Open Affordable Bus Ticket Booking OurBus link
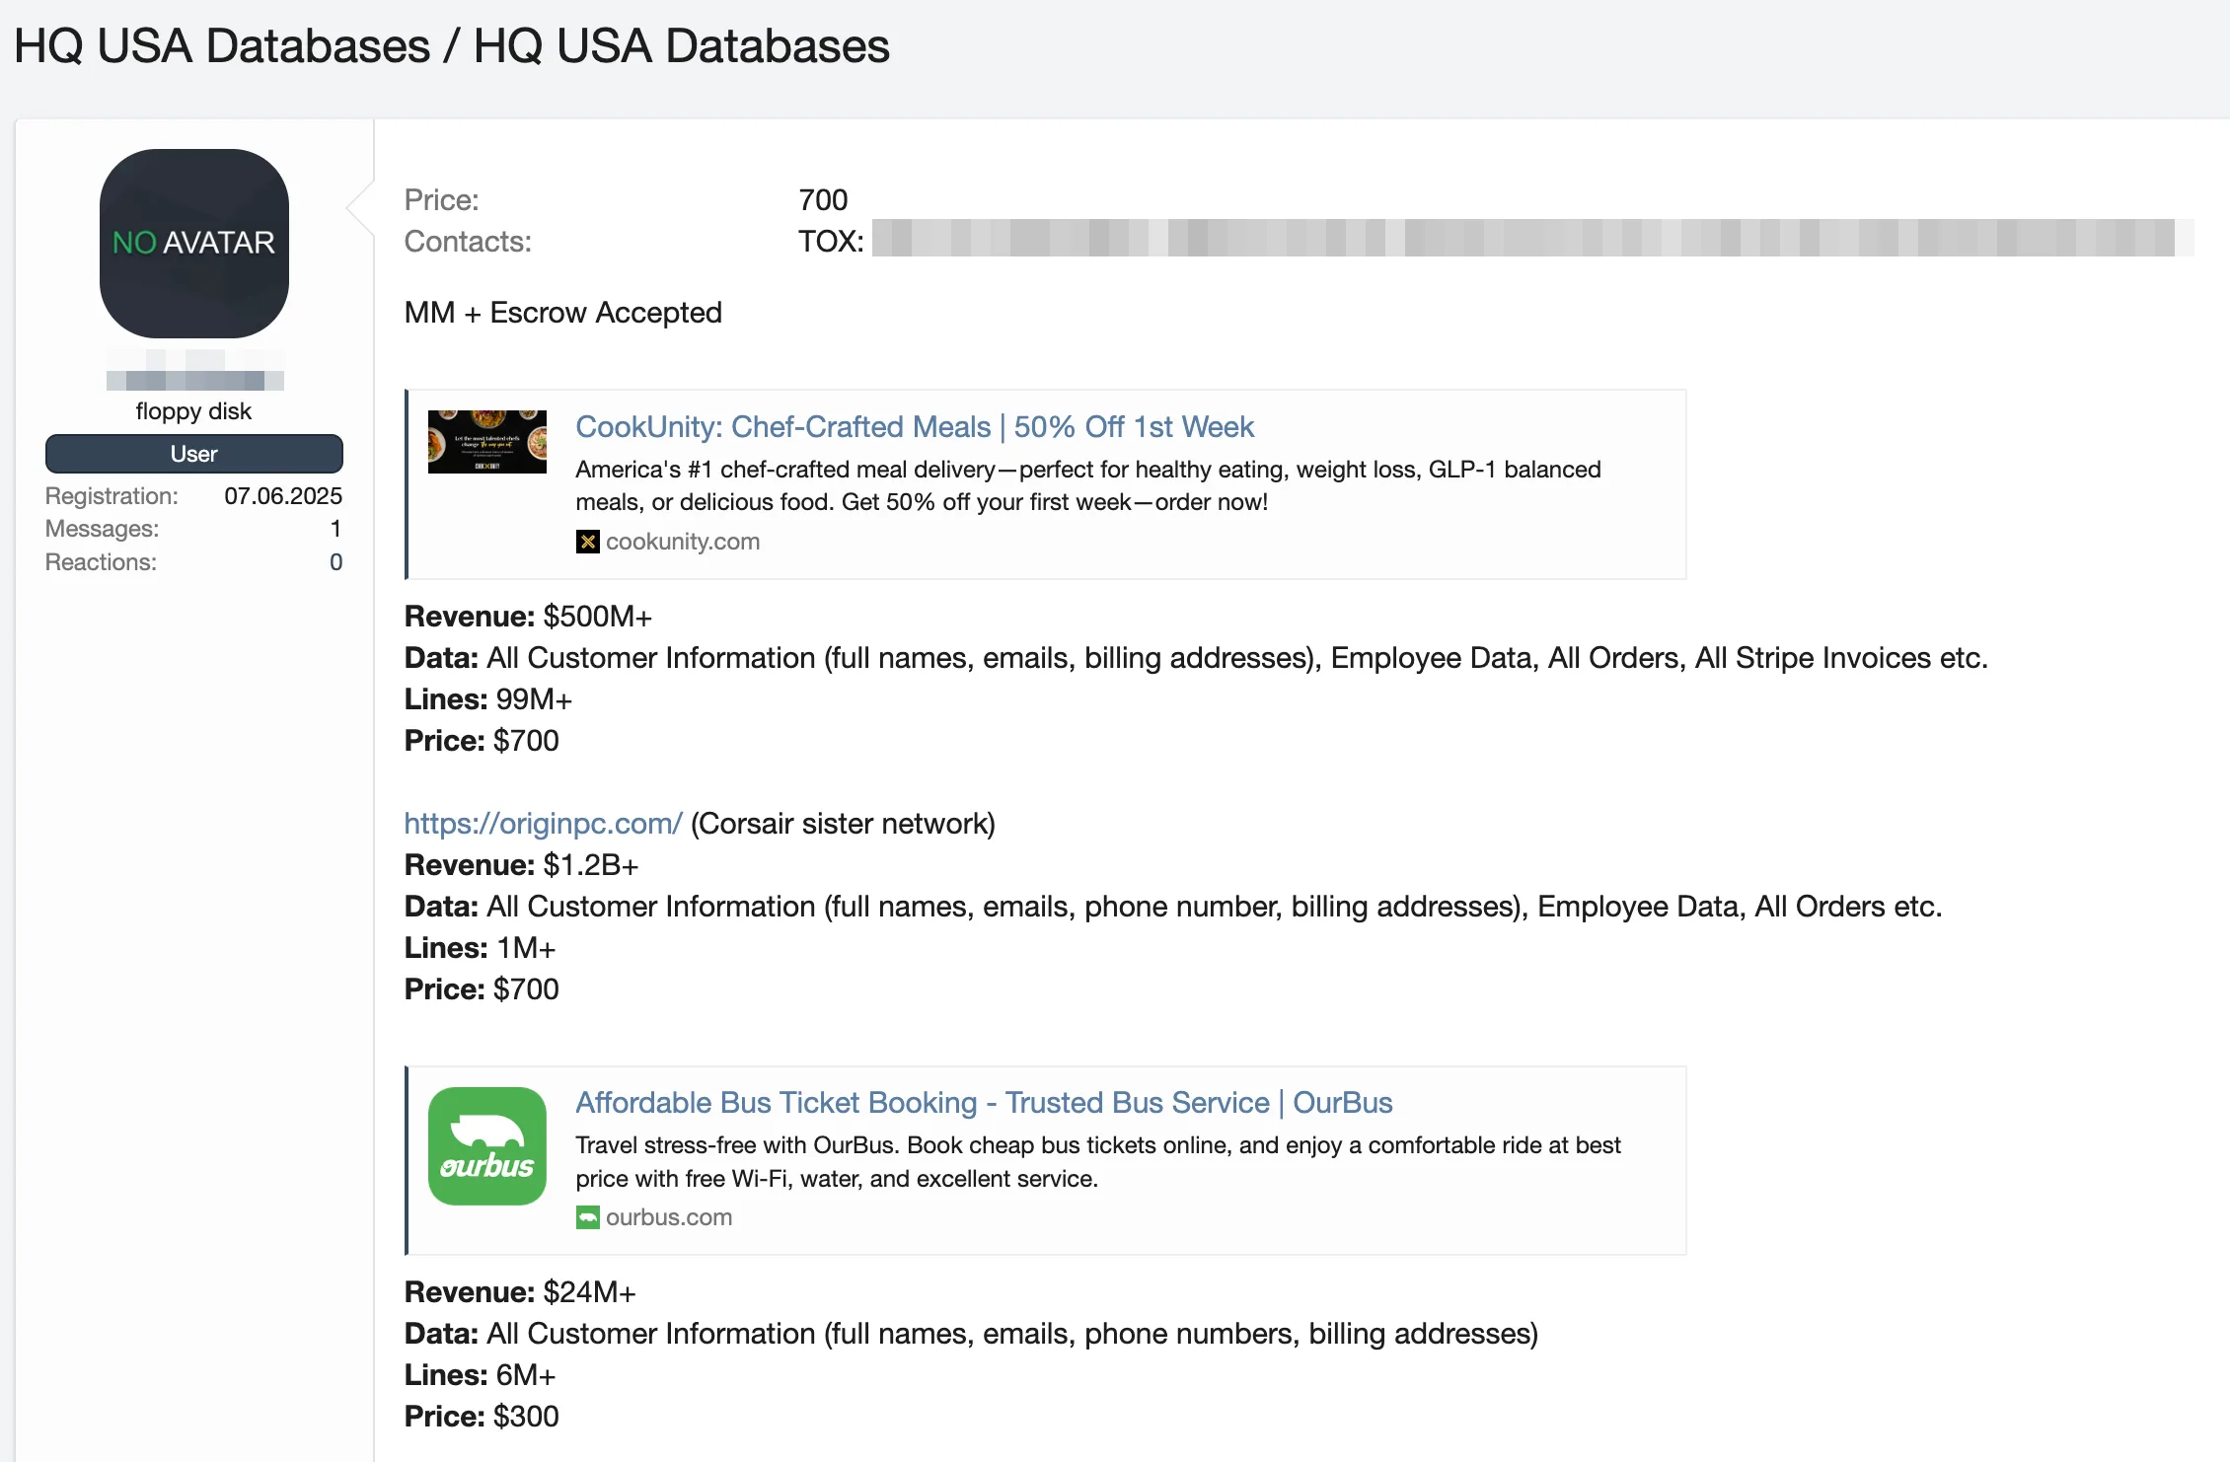This screenshot has width=2230, height=1462. (x=984, y=1103)
